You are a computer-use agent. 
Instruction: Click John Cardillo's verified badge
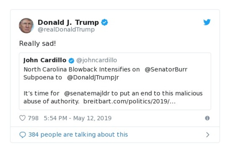[x=71, y=61]
